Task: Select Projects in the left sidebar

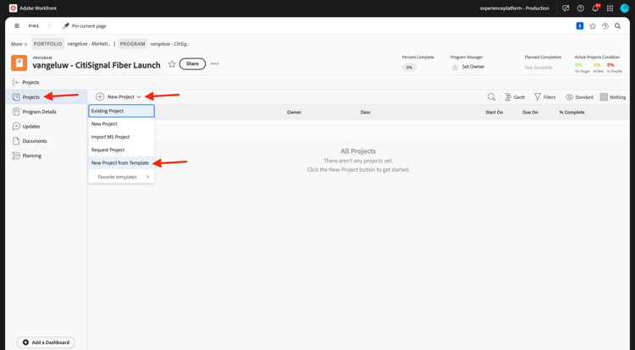Action: click(47, 97)
